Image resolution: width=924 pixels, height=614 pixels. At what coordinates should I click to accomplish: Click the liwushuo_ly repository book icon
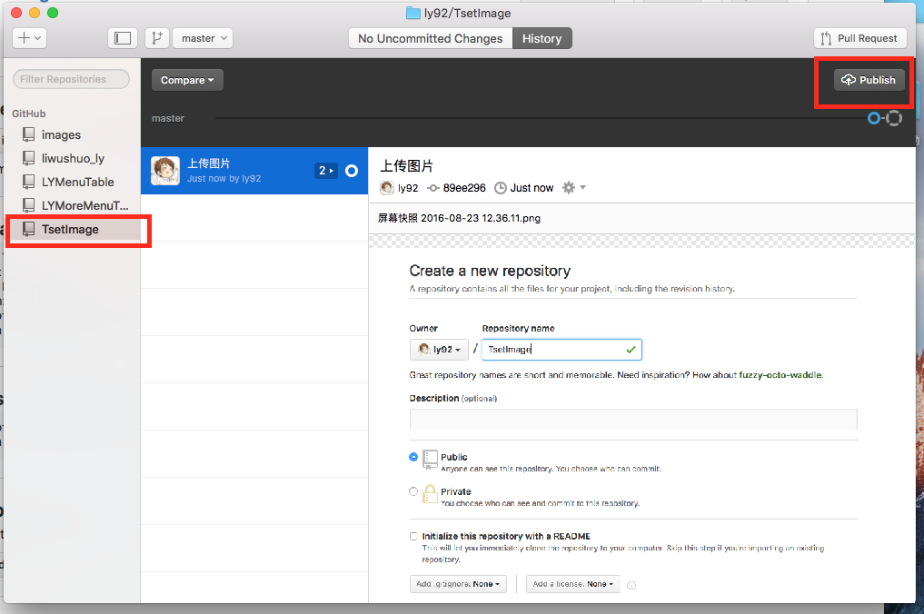point(28,159)
